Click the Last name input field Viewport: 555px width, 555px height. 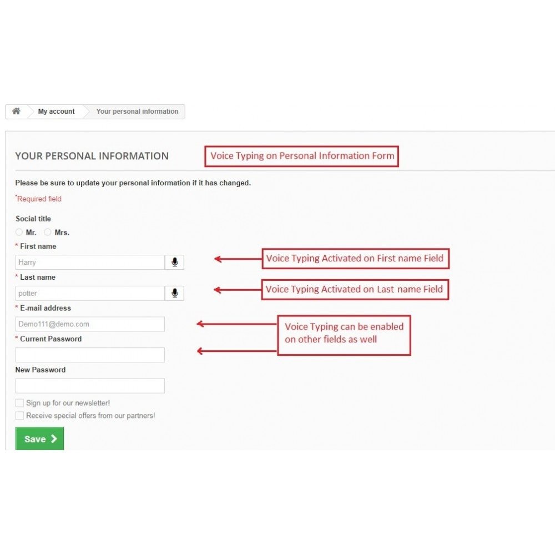[90, 293]
